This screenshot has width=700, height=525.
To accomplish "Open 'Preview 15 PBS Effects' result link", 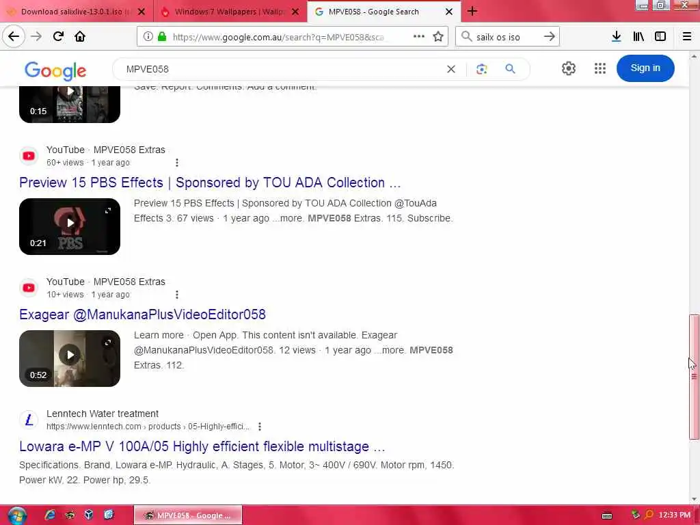I will tap(210, 183).
